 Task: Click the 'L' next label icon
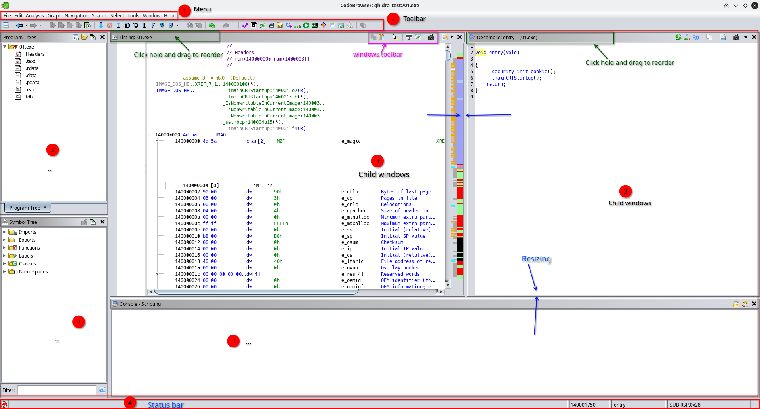pyautogui.click(x=145, y=25)
